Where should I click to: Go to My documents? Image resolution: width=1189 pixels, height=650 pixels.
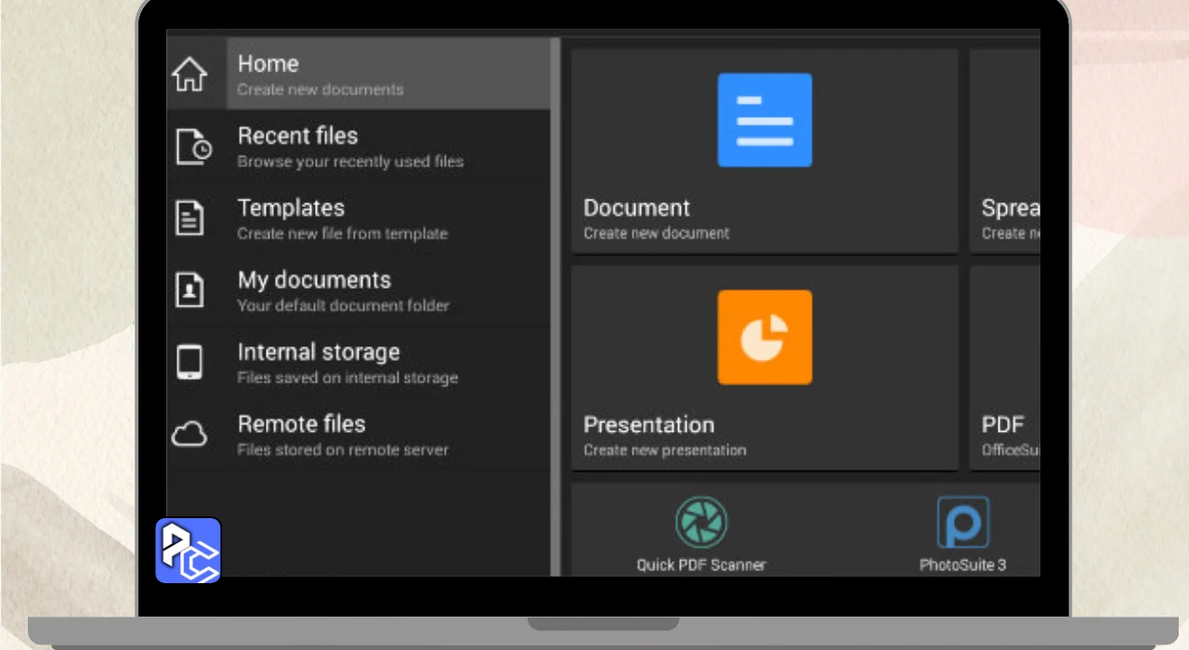[359, 290]
